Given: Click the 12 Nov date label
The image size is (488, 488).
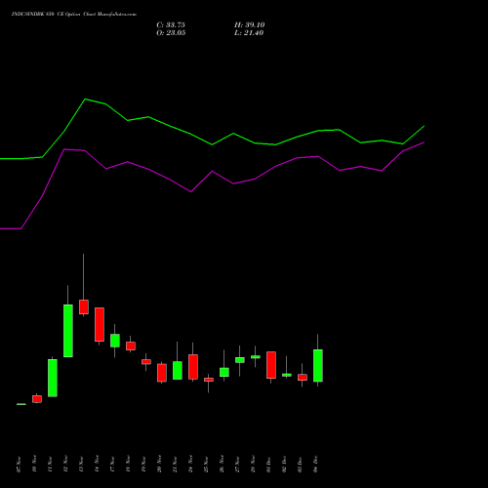Looking at the screenshot, I should (65, 465).
